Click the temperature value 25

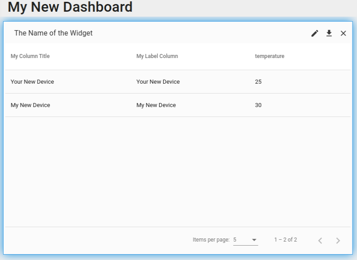click(x=258, y=82)
